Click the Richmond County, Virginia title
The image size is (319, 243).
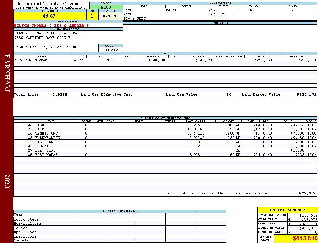tap(48, 4)
